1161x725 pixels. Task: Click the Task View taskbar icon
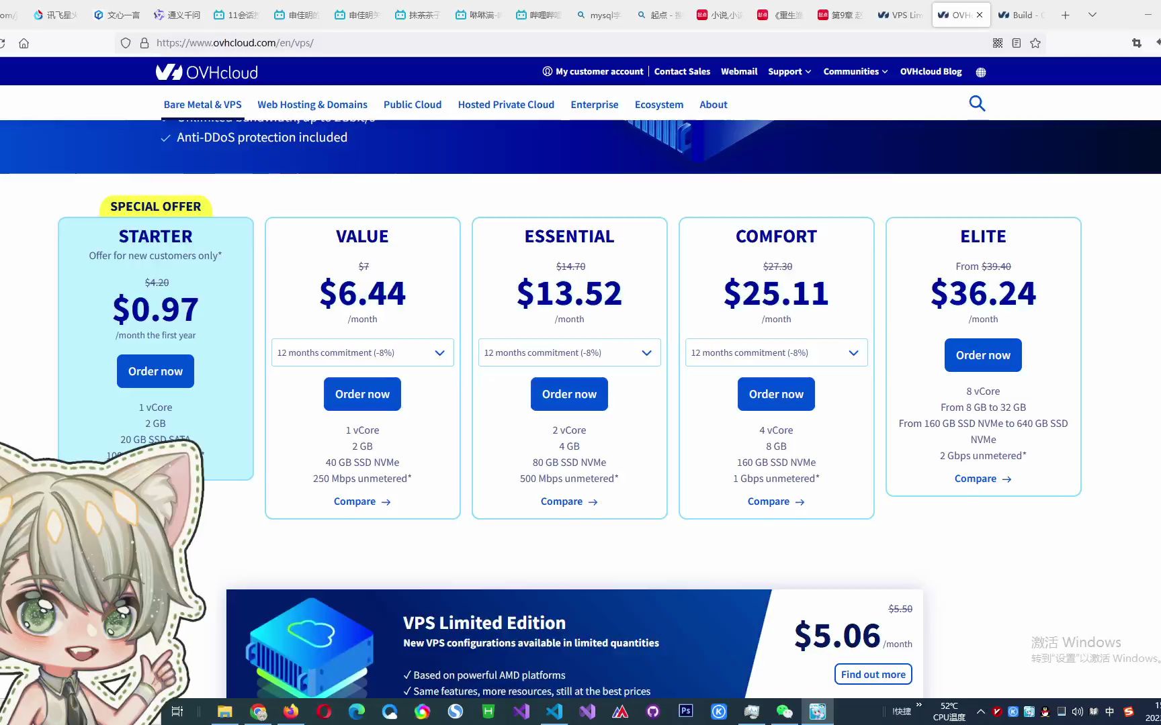[177, 712]
